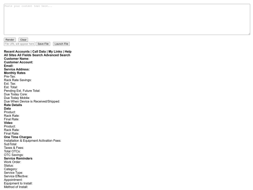The image size is (253, 190).
Task: Click the 'Monthly Rates' heading
Action: pos(15,73)
